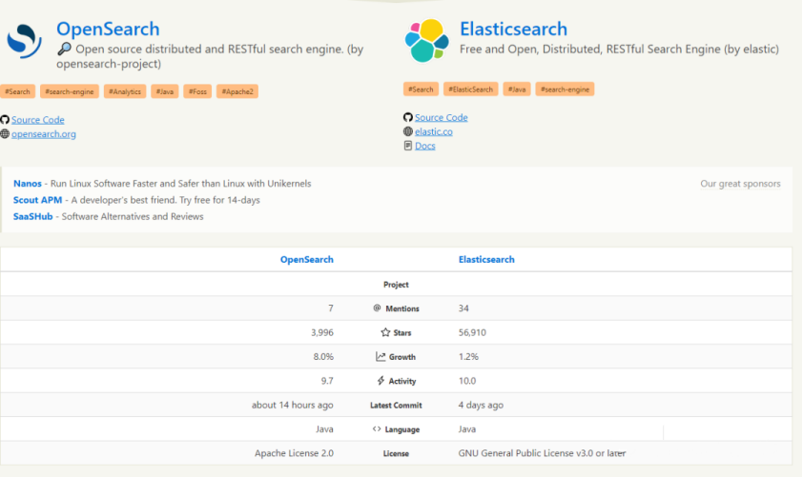Select the #Foss tag
Viewport: 803px width, 477px height.
197,91
